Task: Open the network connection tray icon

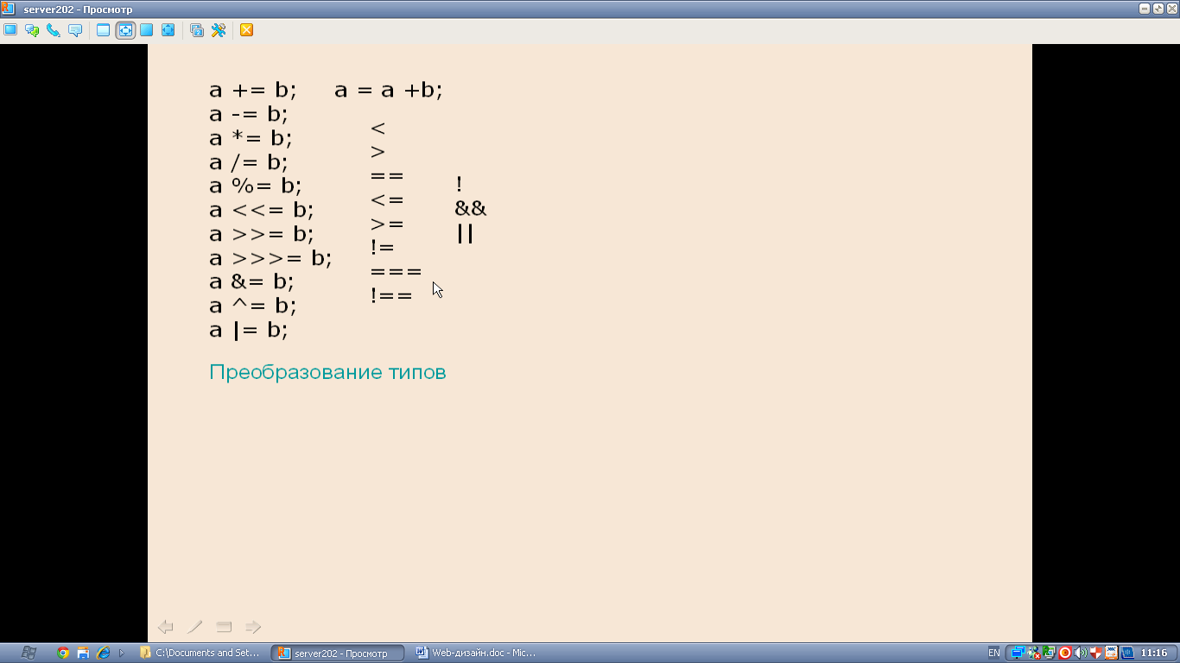Action: [x=1018, y=653]
